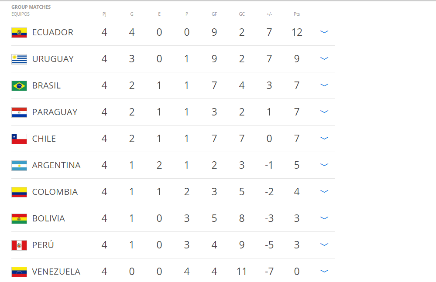
Task: Expand the Venezuela row details chevron
Action: [x=324, y=271]
